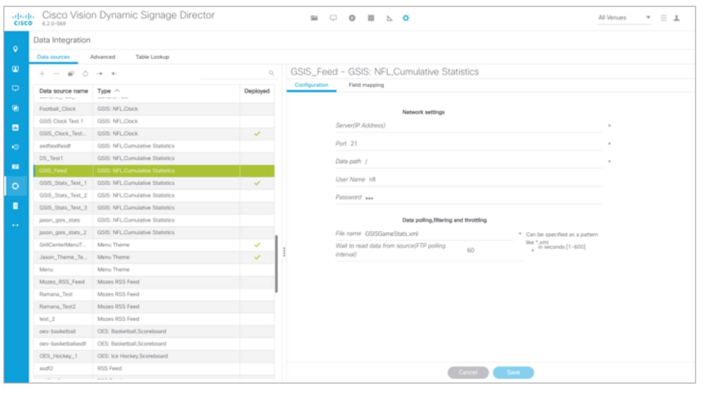This screenshot has width=704, height=393.
Task: Select the DS_Test1 row
Action: point(154,158)
